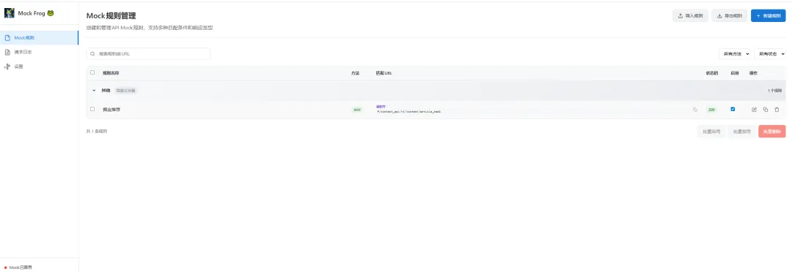This screenshot has height=272, width=792.
Task: Click the 规则名称 column header
Action: (111, 73)
